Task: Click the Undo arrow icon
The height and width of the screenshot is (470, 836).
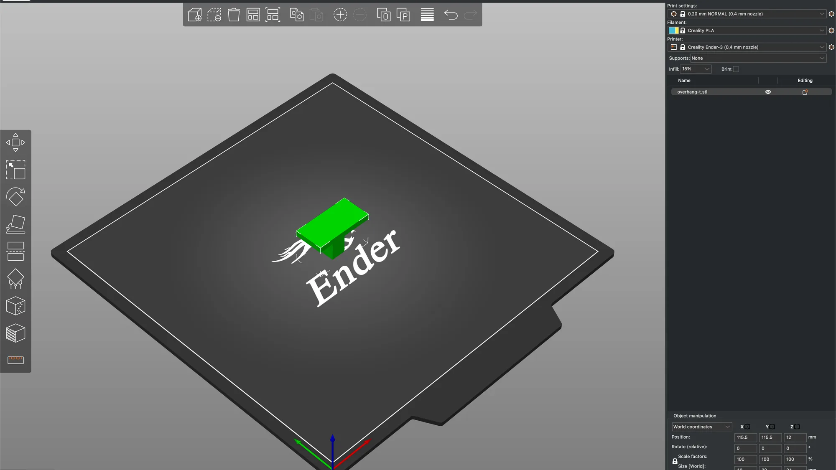Action: 451,15
